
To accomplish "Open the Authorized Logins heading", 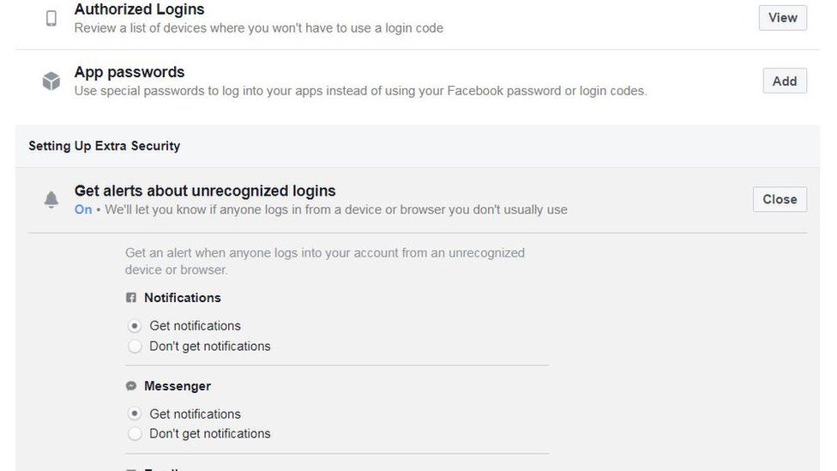I will click(x=139, y=9).
